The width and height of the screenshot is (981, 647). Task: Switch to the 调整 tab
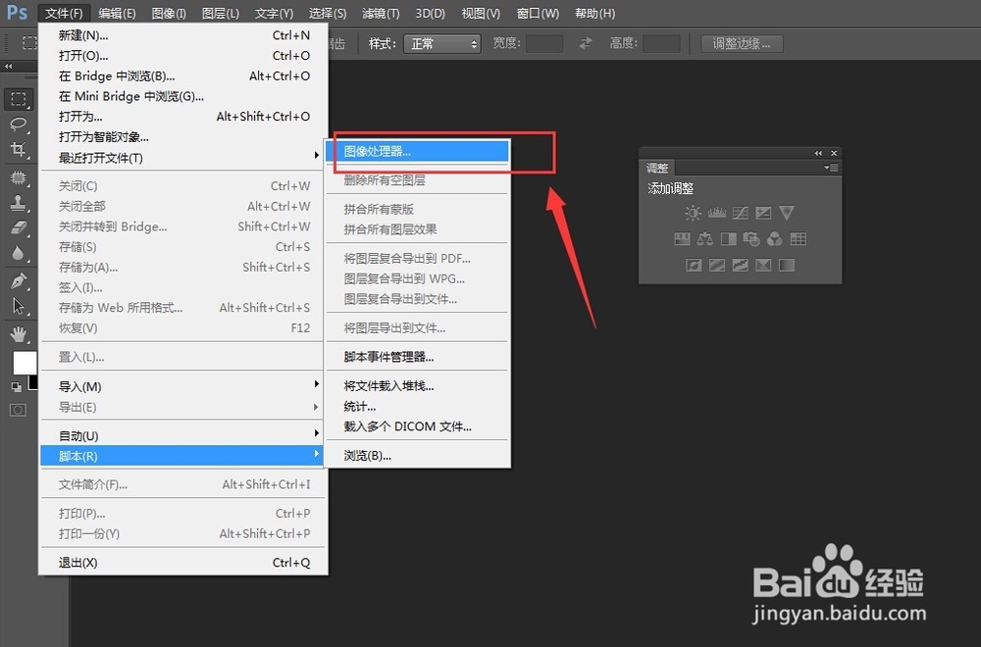point(657,168)
